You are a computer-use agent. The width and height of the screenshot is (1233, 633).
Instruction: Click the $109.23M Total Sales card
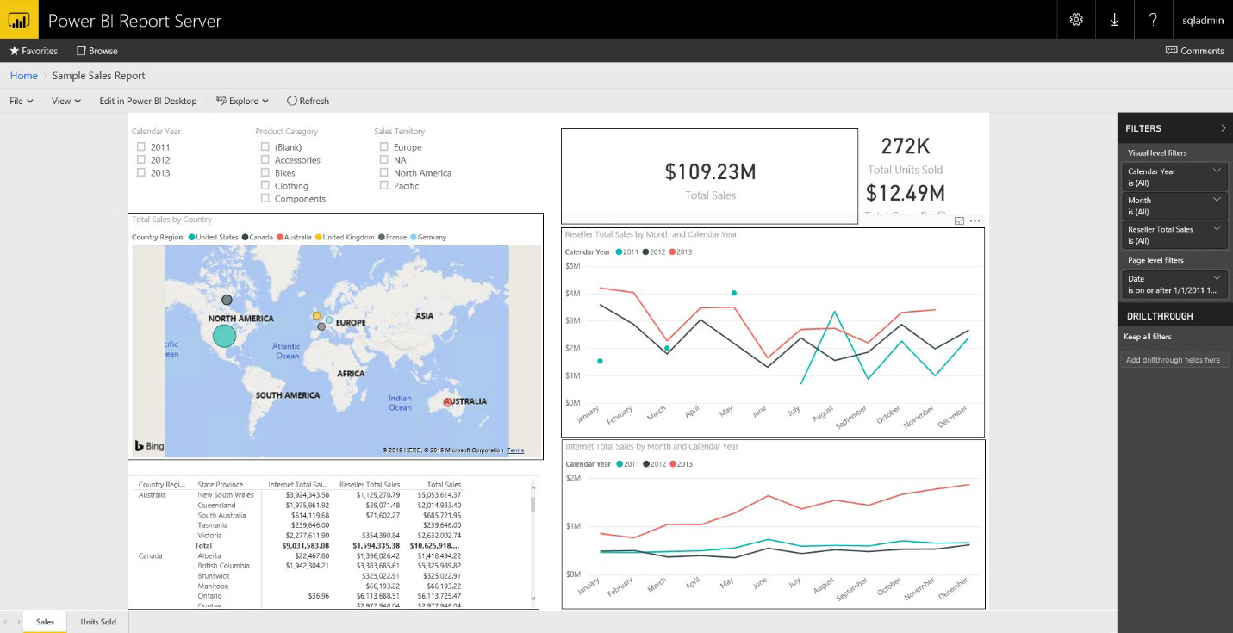click(x=710, y=177)
